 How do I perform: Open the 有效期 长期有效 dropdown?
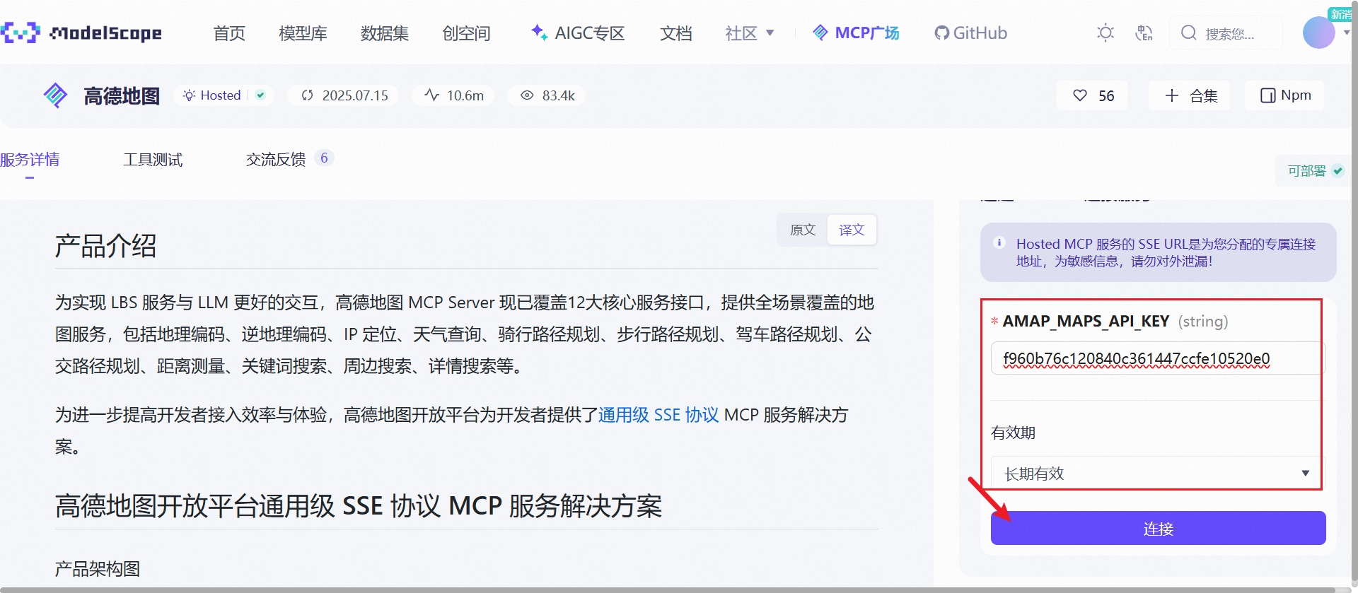(1157, 473)
